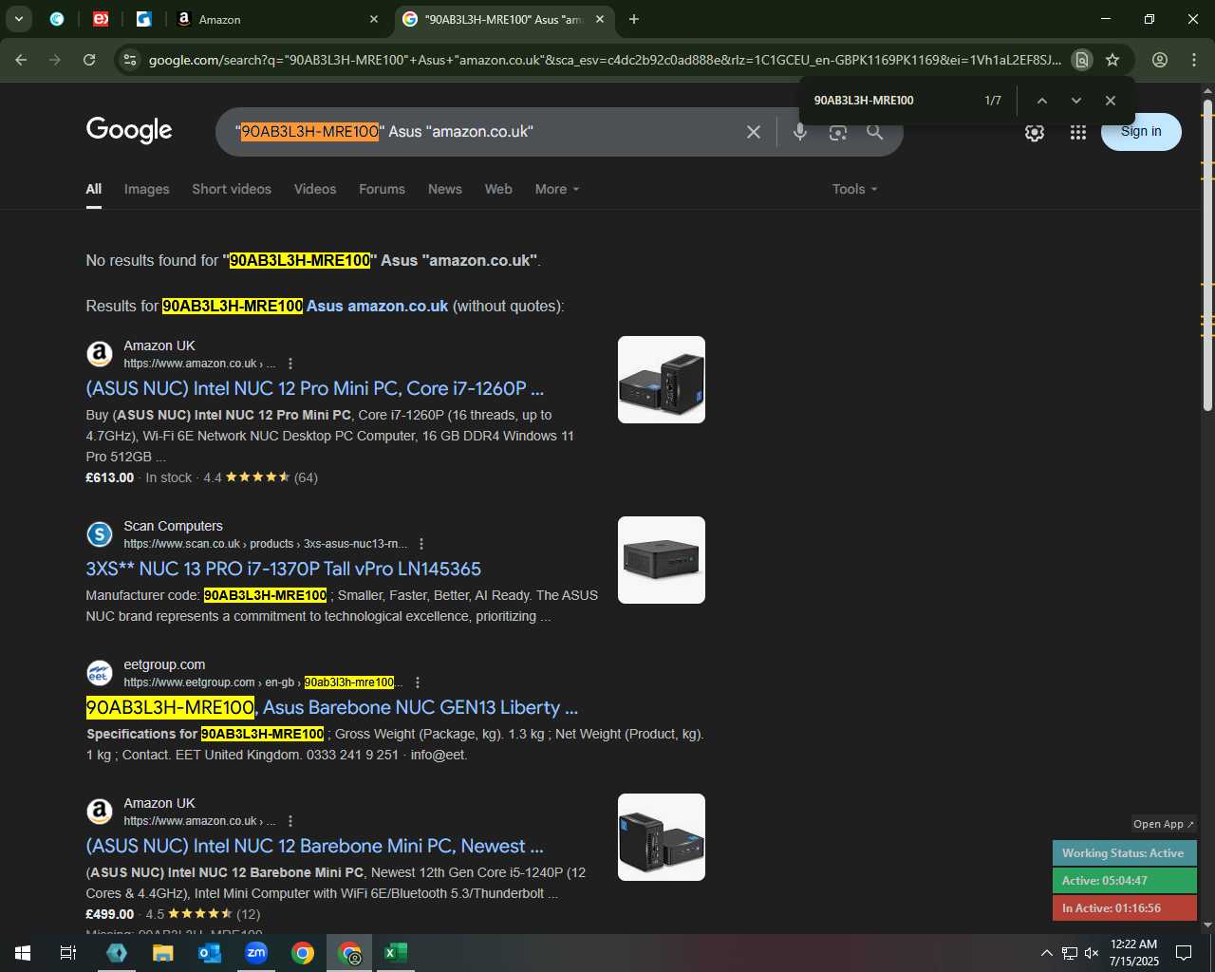Image resolution: width=1215 pixels, height=972 pixels.
Task: Click the NUC 12 Pro Mini PC thumbnail
Action: (x=662, y=380)
